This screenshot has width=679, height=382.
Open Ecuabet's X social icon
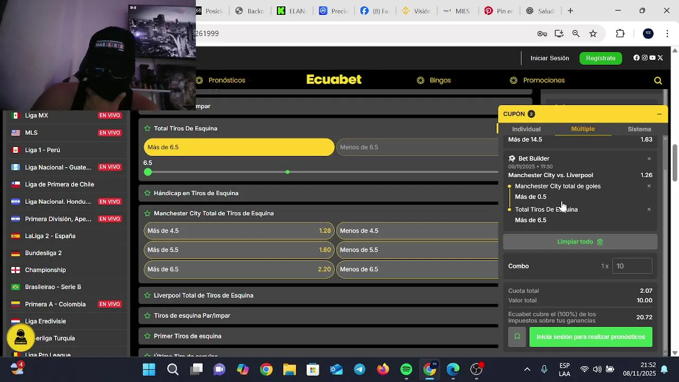(x=660, y=58)
